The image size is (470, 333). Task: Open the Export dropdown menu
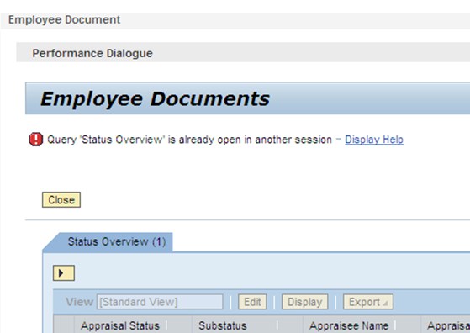click(x=368, y=302)
